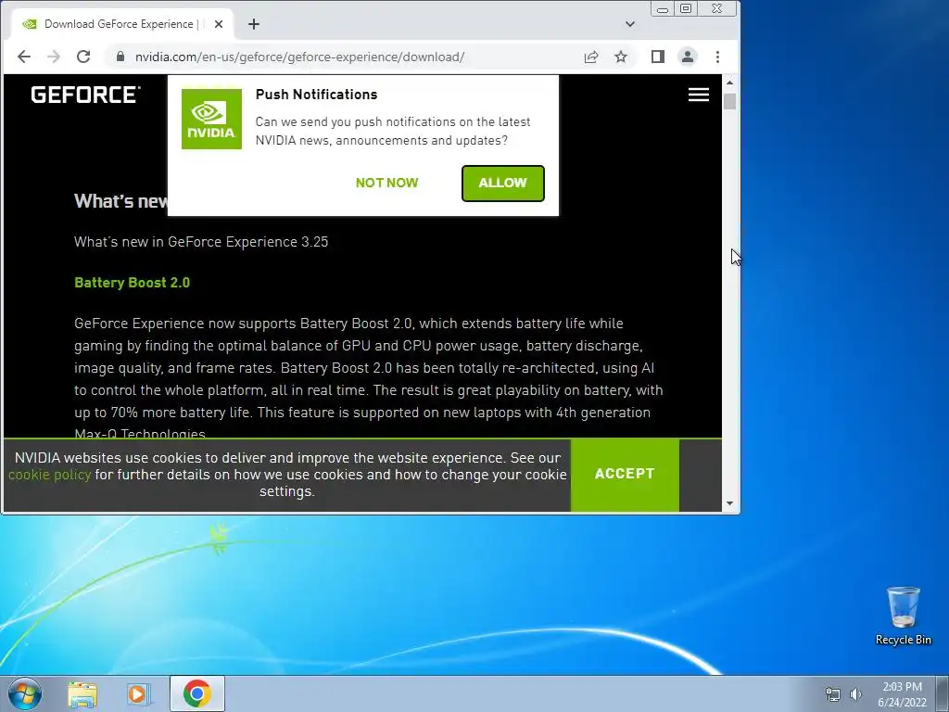
Task: Minimize the Chrome window
Action: (662, 8)
